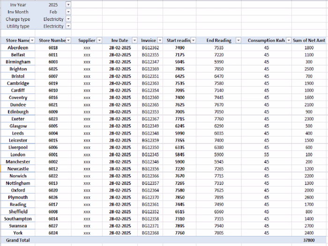This screenshot has height=246, width=328.
Task: Open the Inv Year filter dropdown
Action: point(68,5)
